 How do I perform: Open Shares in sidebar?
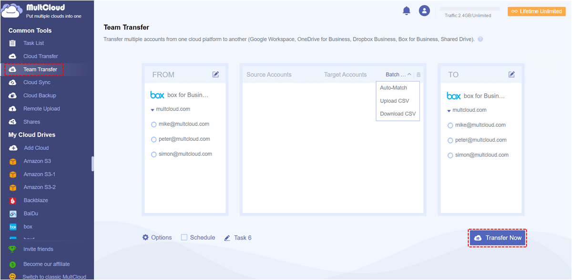point(31,122)
